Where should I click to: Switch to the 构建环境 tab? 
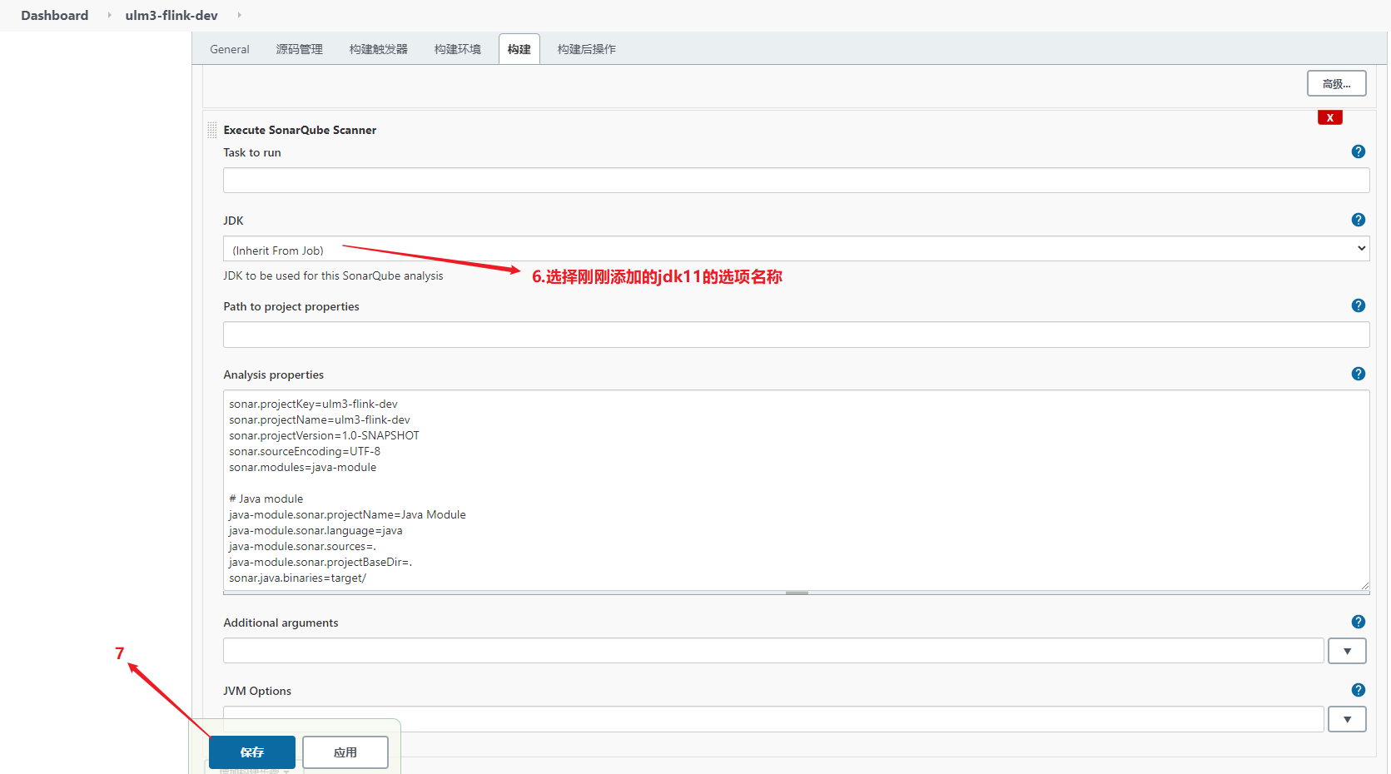(x=458, y=49)
